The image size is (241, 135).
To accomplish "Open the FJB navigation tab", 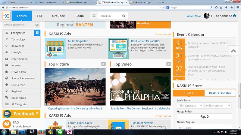I will [39, 16].
